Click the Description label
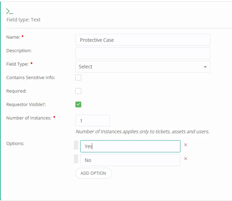 coord(19,50)
